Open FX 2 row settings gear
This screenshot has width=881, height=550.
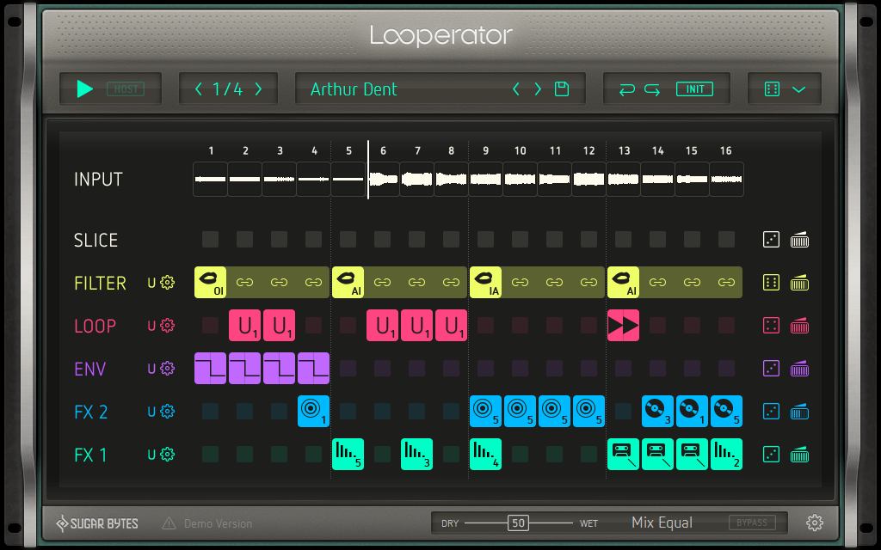coord(168,412)
